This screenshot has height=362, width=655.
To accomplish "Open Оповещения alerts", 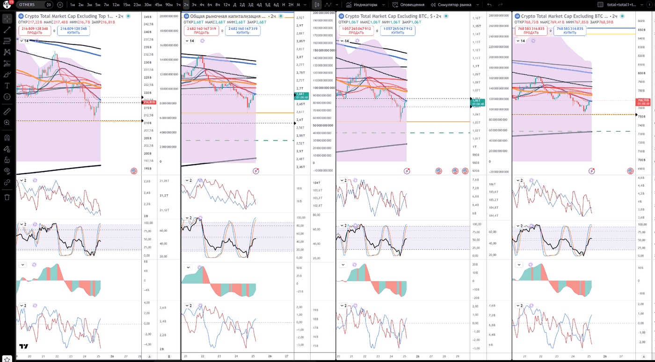I will pyautogui.click(x=409, y=5).
